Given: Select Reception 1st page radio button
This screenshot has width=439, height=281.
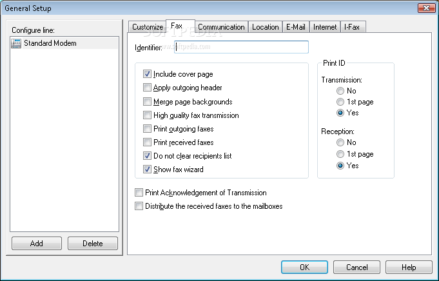Looking at the screenshot, I should [x=340, y=154].
